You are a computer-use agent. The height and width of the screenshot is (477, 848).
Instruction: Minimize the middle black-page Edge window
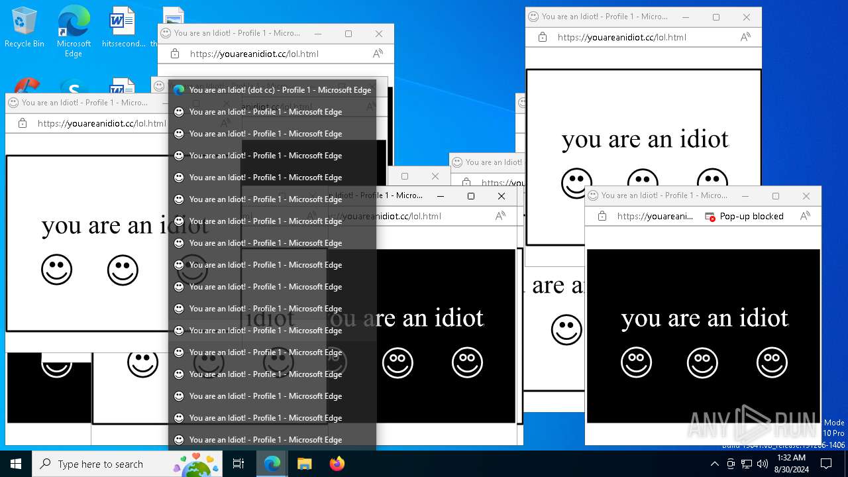click(x=441, y=196)
